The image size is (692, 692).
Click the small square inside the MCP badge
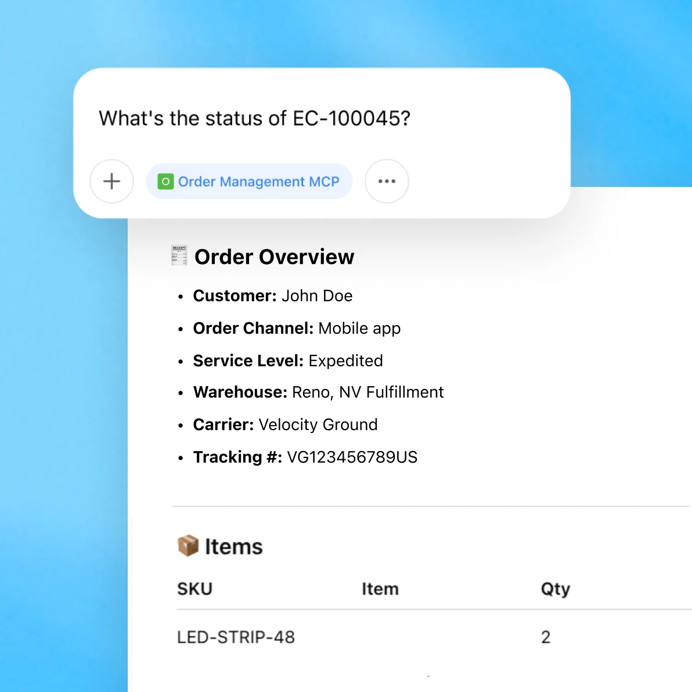[167, 181]
